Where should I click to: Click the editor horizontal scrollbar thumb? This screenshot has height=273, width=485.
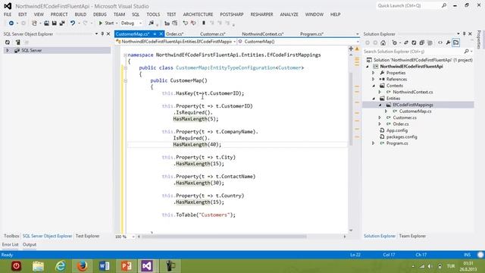click(224, 237)
